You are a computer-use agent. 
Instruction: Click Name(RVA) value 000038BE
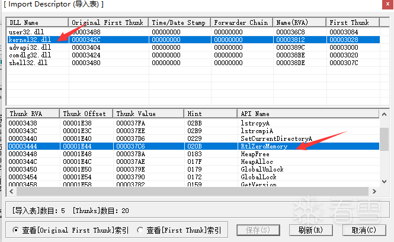coord(291,55)
